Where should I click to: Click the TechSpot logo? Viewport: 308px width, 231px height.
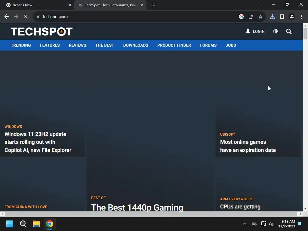42,31
